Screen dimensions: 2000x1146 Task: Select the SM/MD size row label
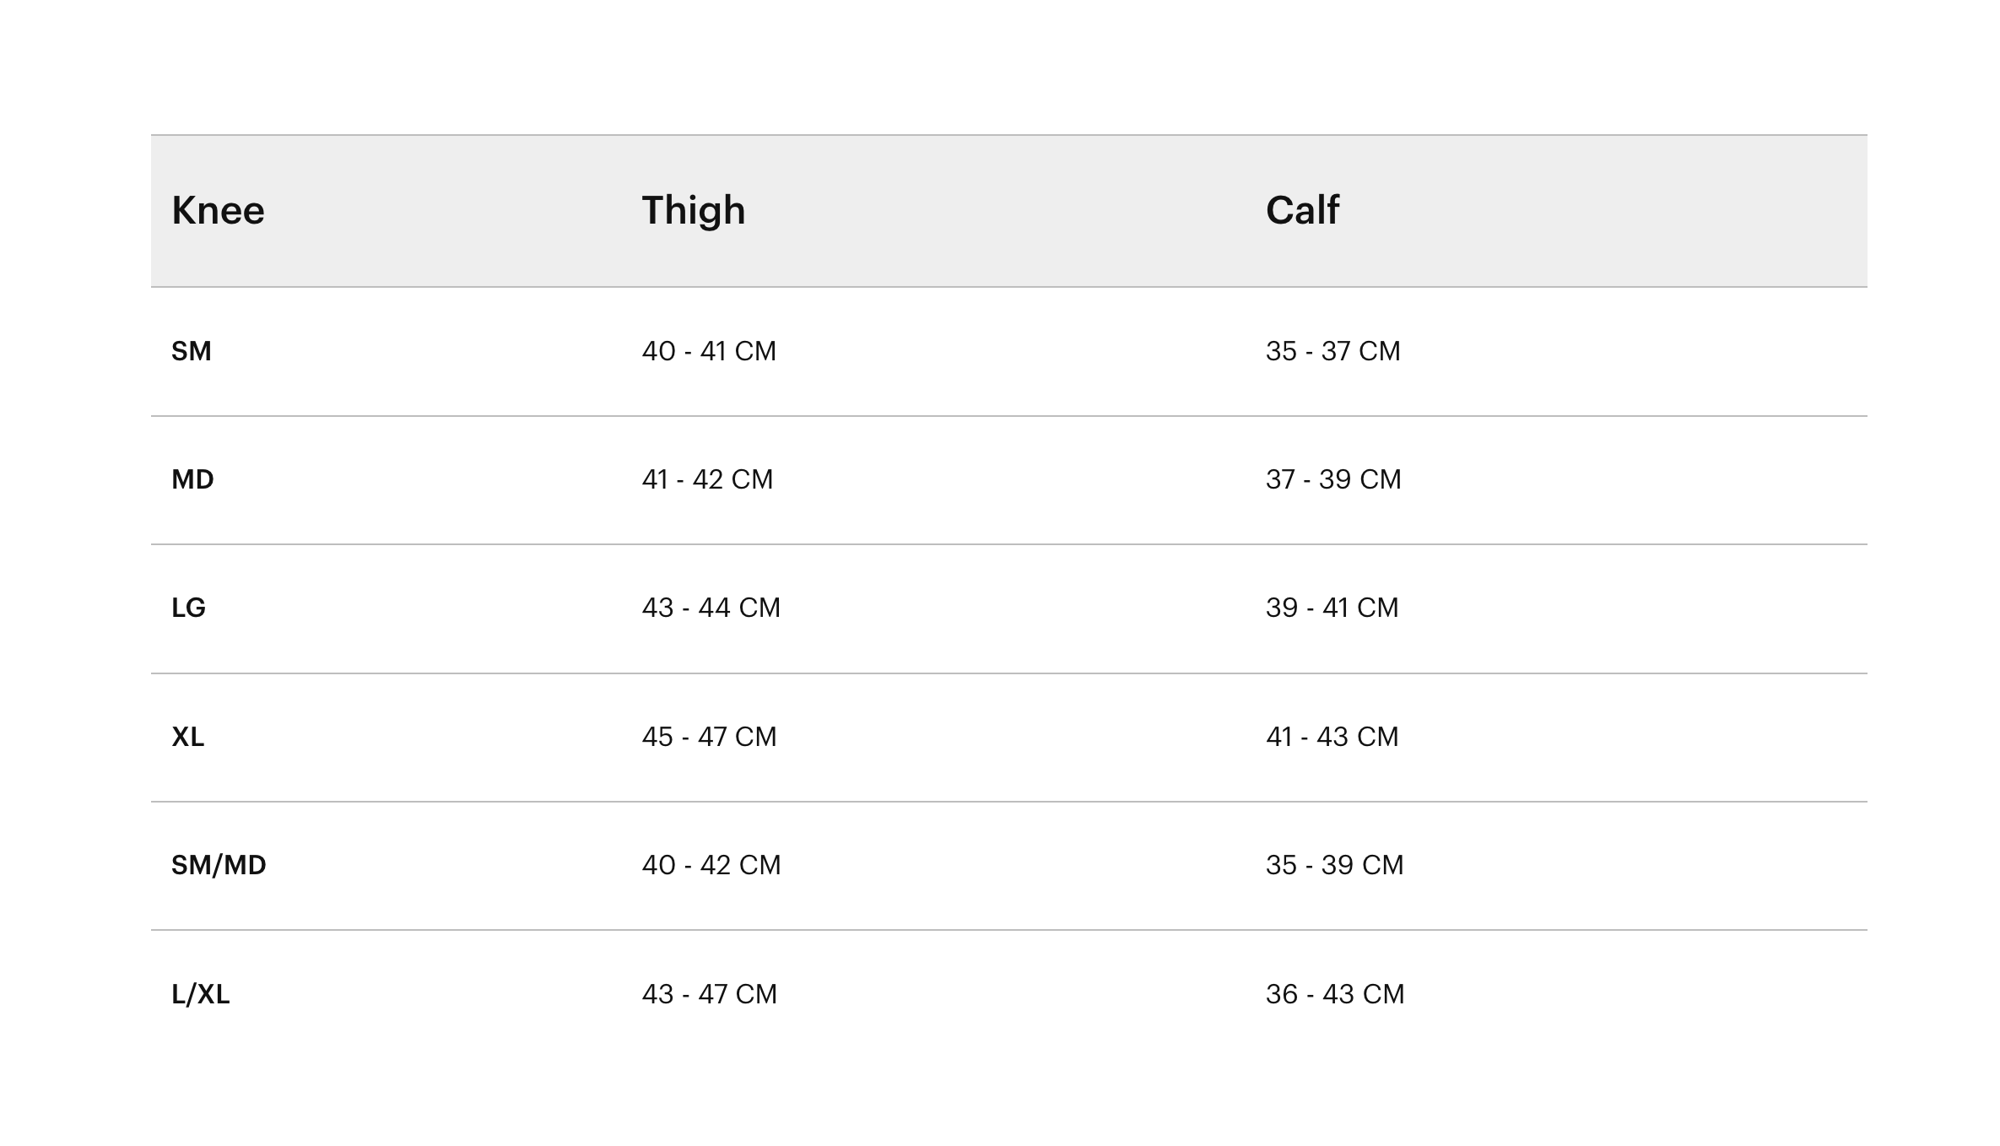tap(219, 865)
